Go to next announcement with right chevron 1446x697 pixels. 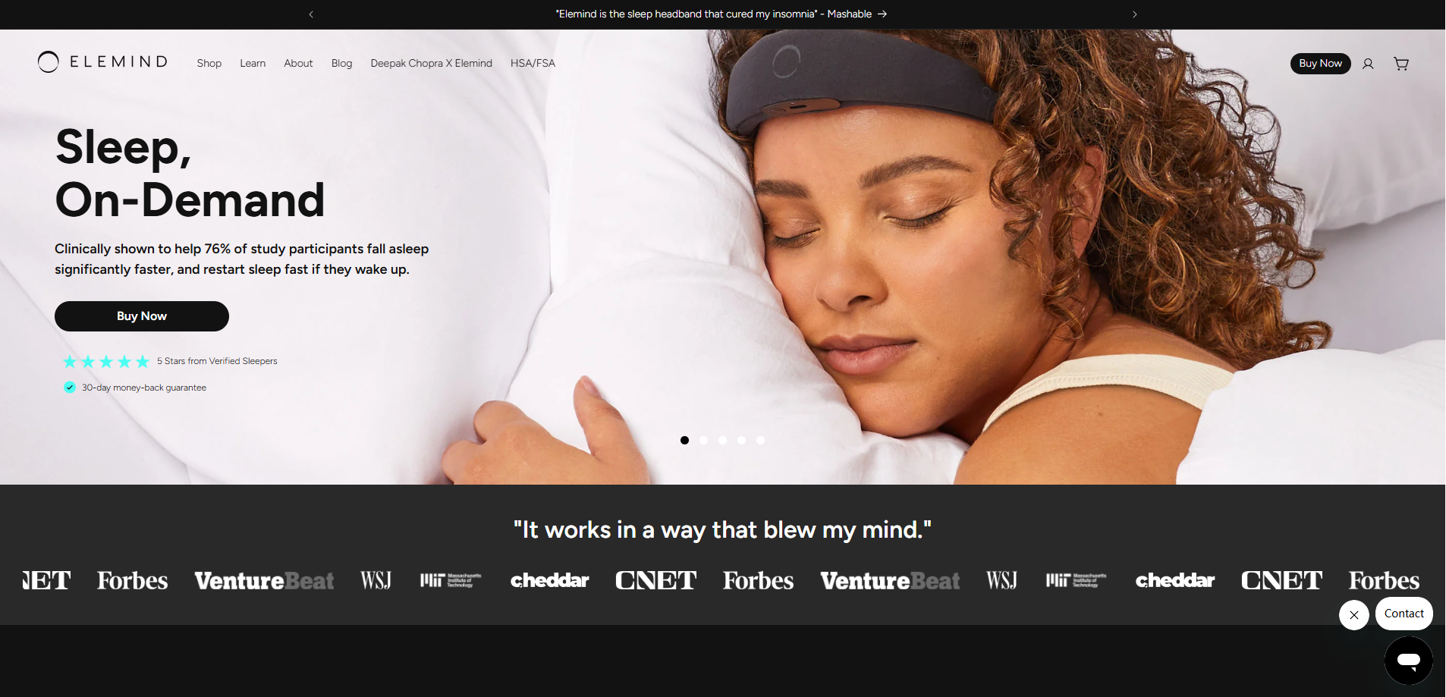[x=1134, y=14]
